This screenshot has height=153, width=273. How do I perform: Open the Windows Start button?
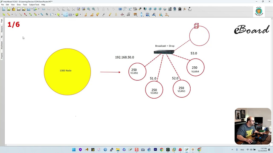pyautogui.click(x=74, y=150)
